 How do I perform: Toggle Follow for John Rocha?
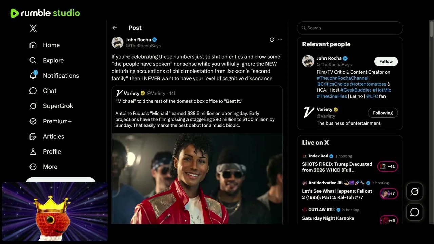[x=386, y=61]
